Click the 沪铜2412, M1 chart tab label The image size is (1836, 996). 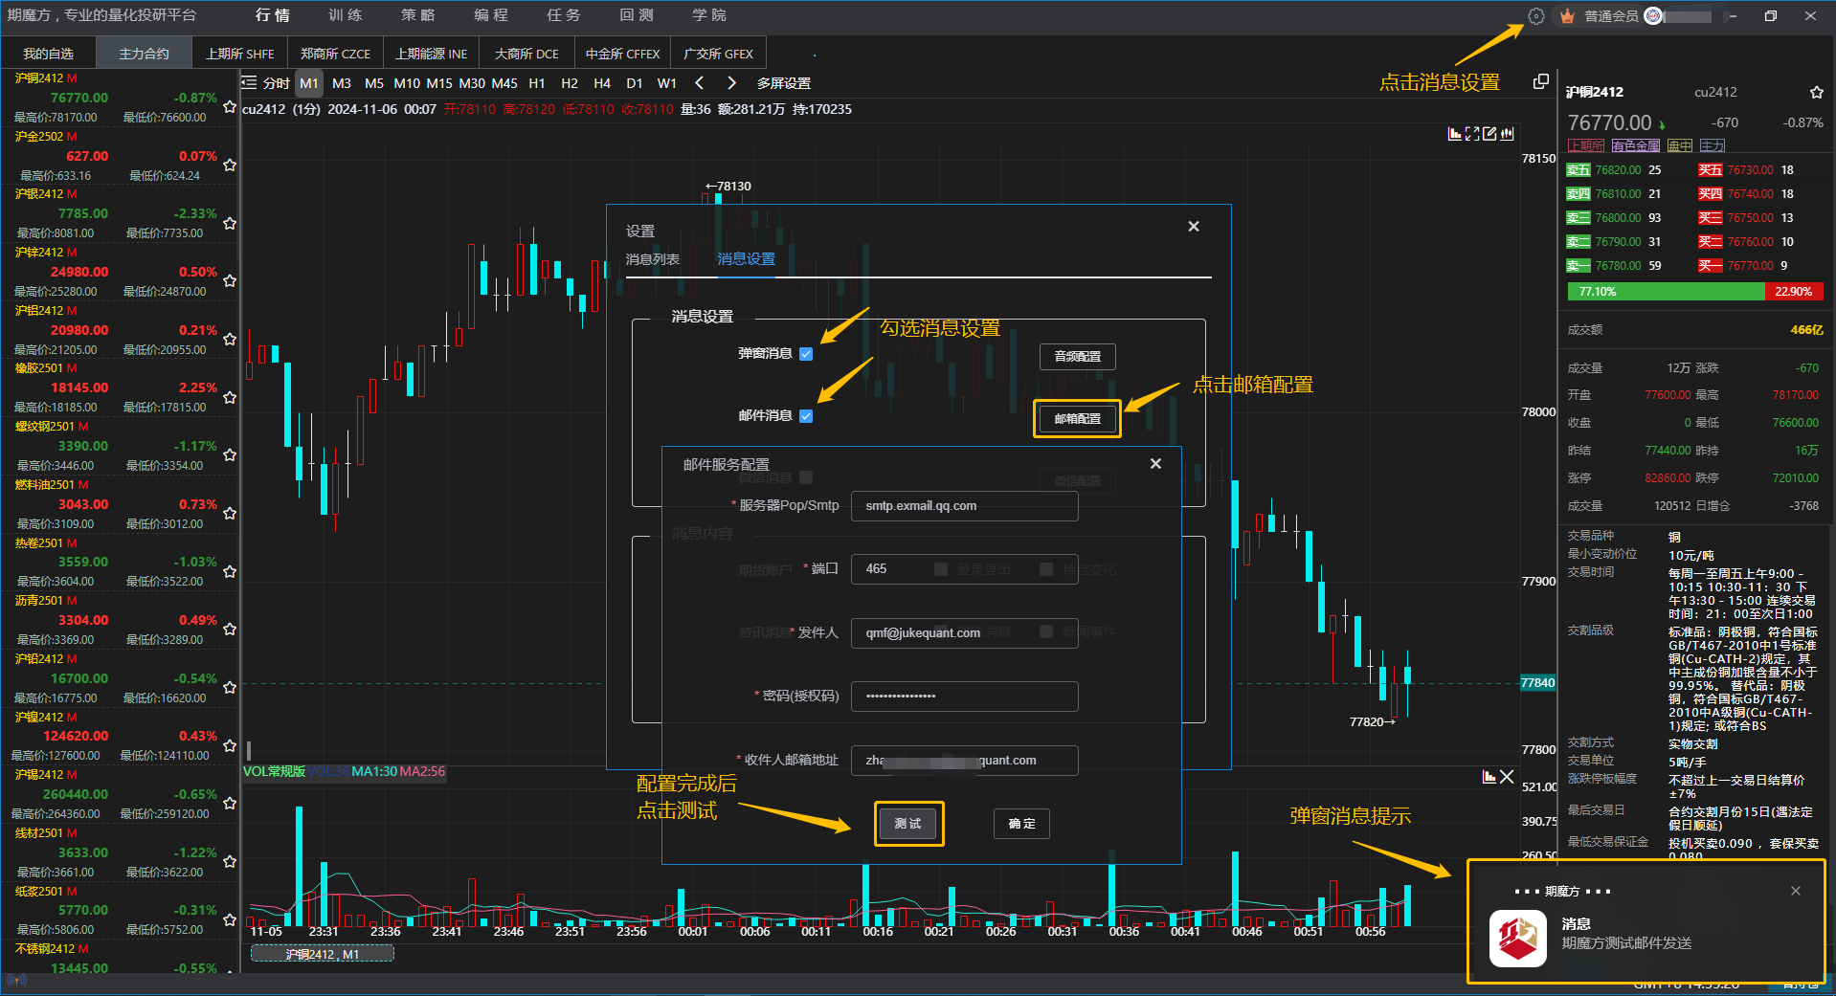point(323,954)
